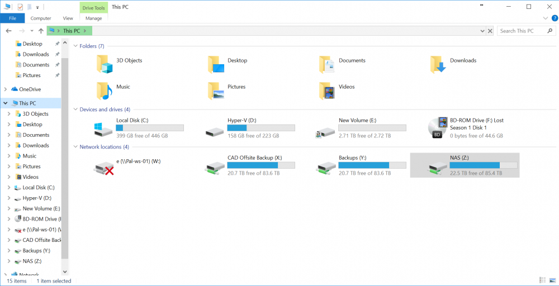This screenshot has height=286, width=559.
Task: Switch to details view in status bar
Action: click(543, 280)
